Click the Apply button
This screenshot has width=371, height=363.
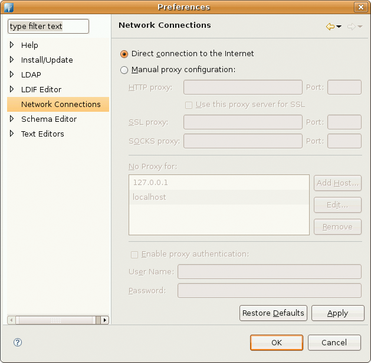click(337, 313)
